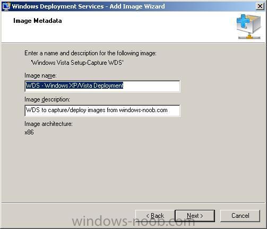267x229 pixels.
Task: Go back with the Back button
Action: click(155, 216)
